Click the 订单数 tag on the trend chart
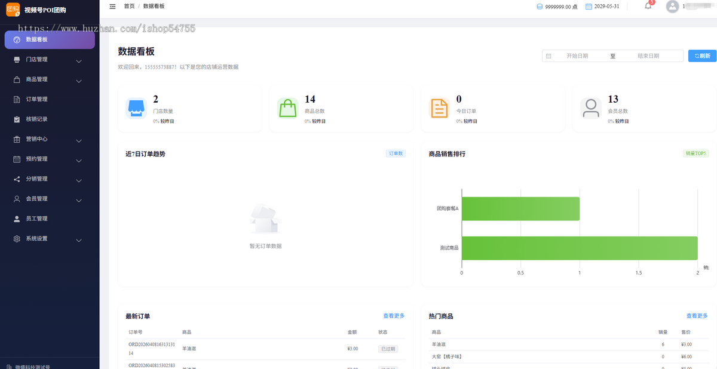The height and width of the screenshot is (369, 717). [396, 153]
